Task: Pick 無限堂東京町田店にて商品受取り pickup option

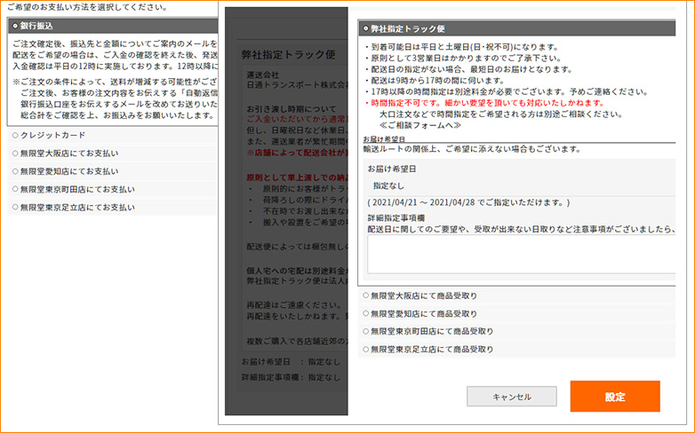Action: 365,331
